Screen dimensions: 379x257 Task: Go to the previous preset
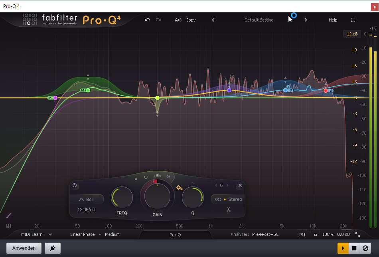[213, 20]
